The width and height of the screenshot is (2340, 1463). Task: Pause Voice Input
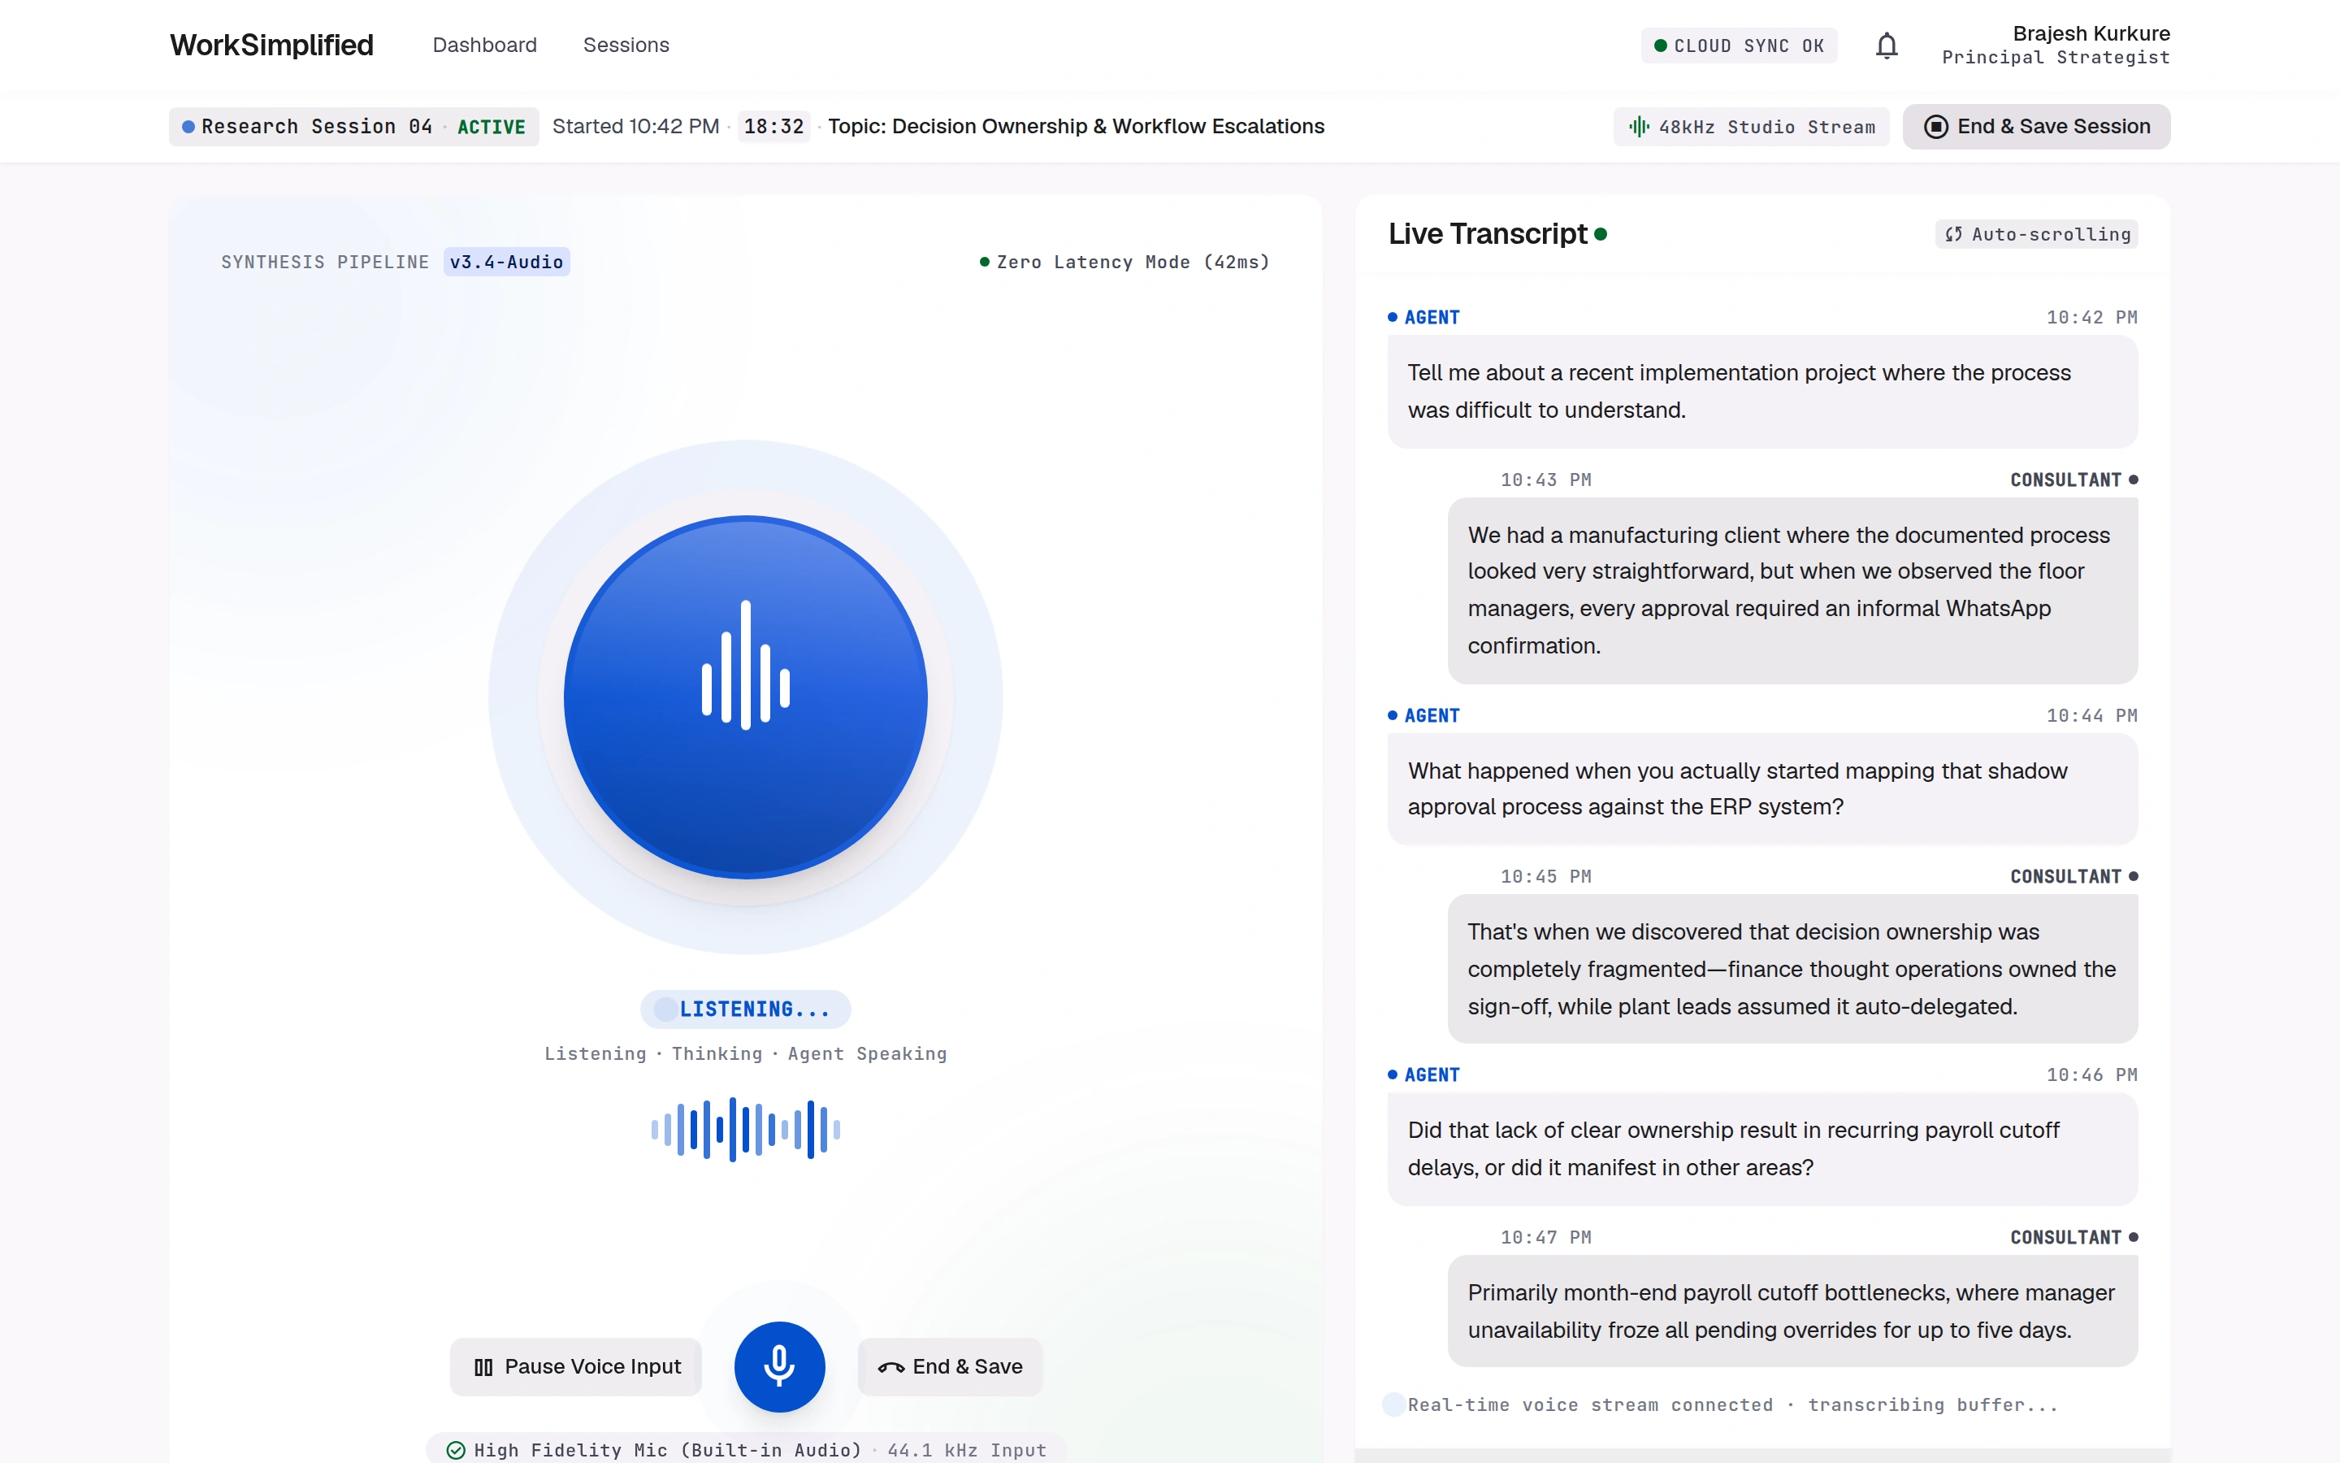click(x=575, y=1367)
